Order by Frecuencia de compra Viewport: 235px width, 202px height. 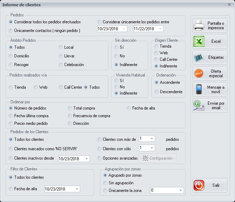pyautogui.click(x=70, y=116)
